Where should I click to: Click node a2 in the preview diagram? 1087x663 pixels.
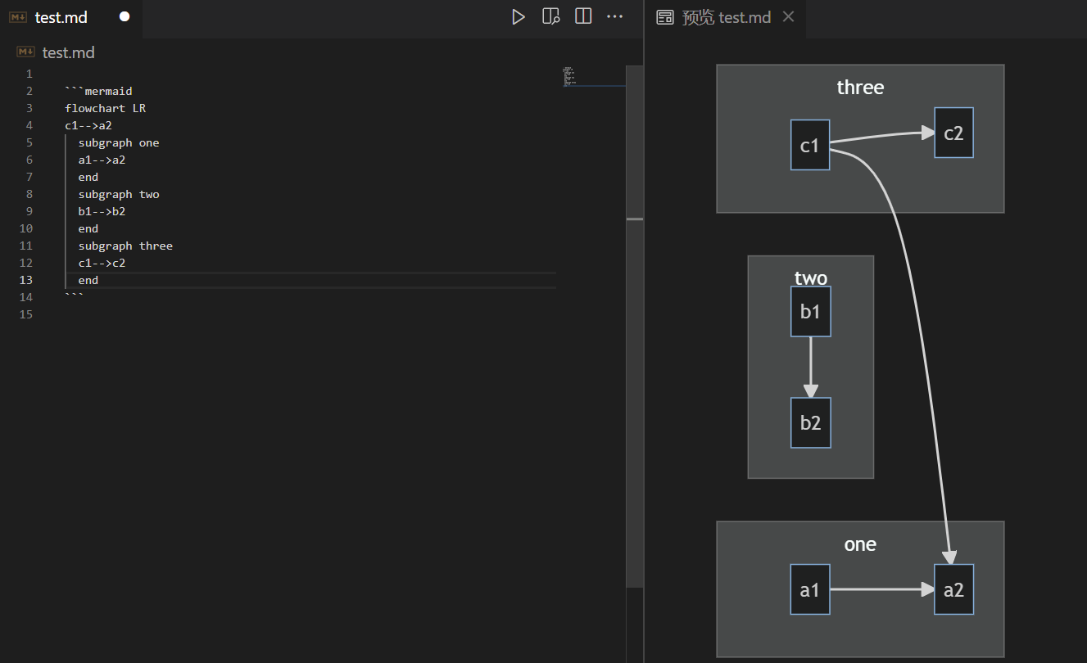click(953, 589)
